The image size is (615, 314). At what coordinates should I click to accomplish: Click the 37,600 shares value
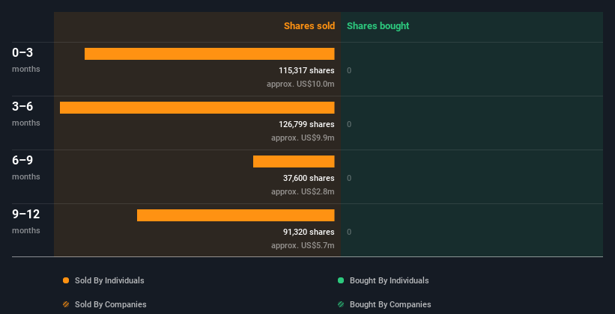[x=309, y=178]
